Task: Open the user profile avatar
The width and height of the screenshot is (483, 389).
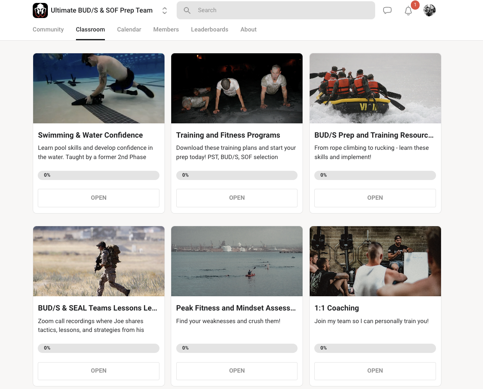Action: [x=429, y=10]
